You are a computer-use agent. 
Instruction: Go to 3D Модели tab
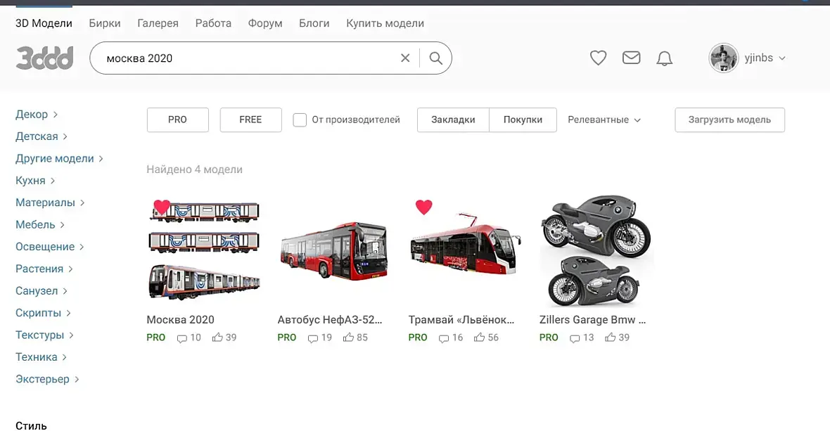tap(44, 23)
